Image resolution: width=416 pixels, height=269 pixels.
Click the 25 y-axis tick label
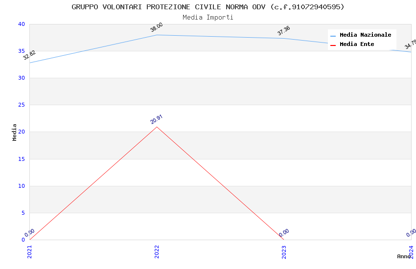[21, 105]
